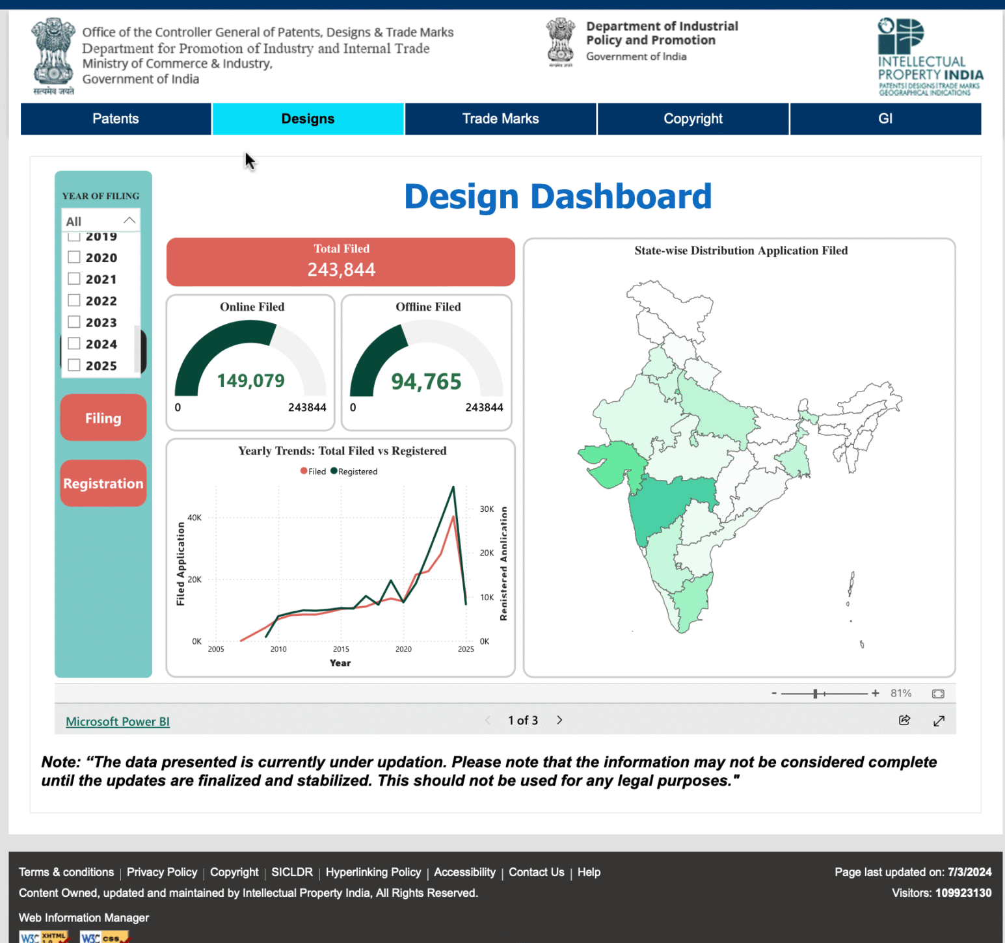
Task: Click the Filing button
Action: pos(103,418)
